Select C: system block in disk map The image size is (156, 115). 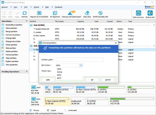pos(63,90)
